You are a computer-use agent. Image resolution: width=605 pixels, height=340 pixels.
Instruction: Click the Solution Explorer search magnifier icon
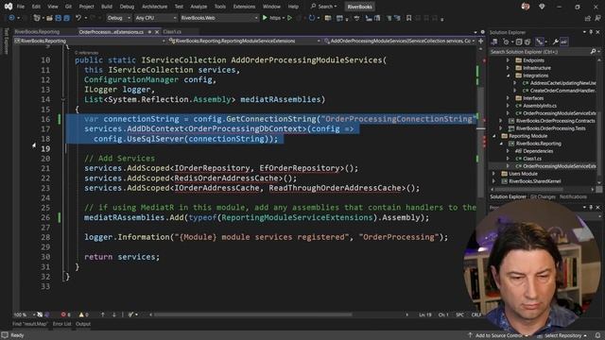point(593,51)
